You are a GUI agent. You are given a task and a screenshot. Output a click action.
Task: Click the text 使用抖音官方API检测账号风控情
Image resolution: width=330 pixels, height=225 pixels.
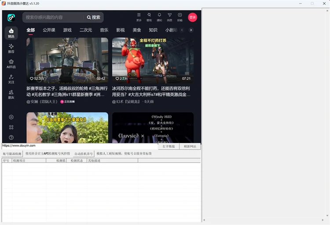tap(48, 154)
